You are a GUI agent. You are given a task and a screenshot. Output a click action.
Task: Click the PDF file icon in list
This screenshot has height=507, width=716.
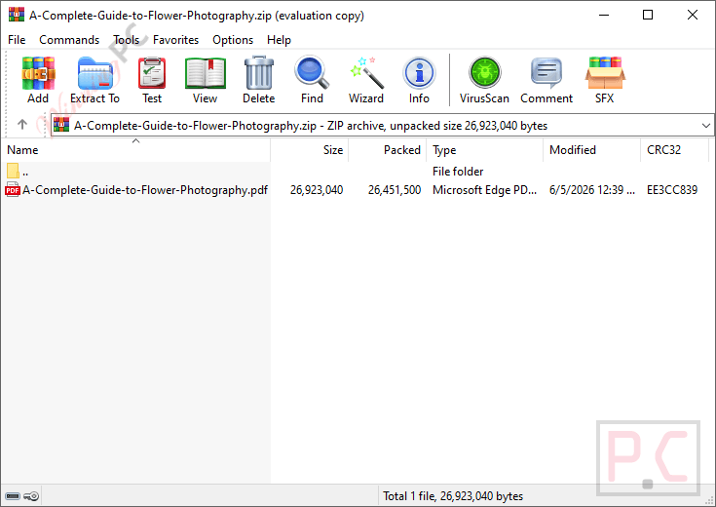pos(13,190)
